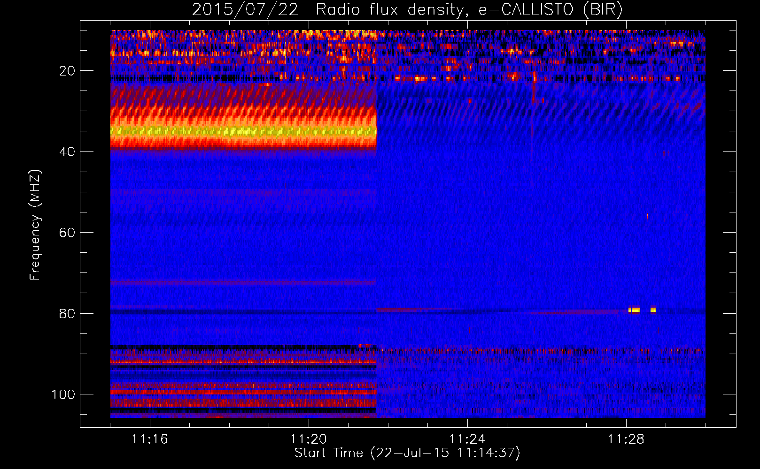Click the '20' frequency tick label
760x469 pixels.
(x=68, y=71)
